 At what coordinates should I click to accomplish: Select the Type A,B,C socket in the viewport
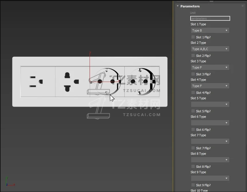click(72, 82)
